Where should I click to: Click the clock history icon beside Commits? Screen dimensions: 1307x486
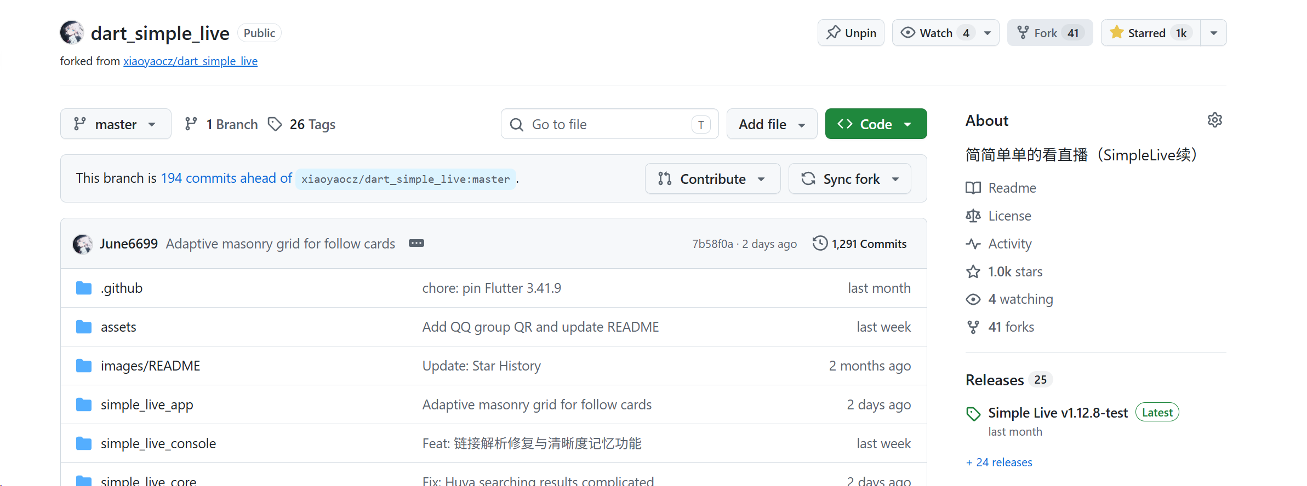point(820,243)
